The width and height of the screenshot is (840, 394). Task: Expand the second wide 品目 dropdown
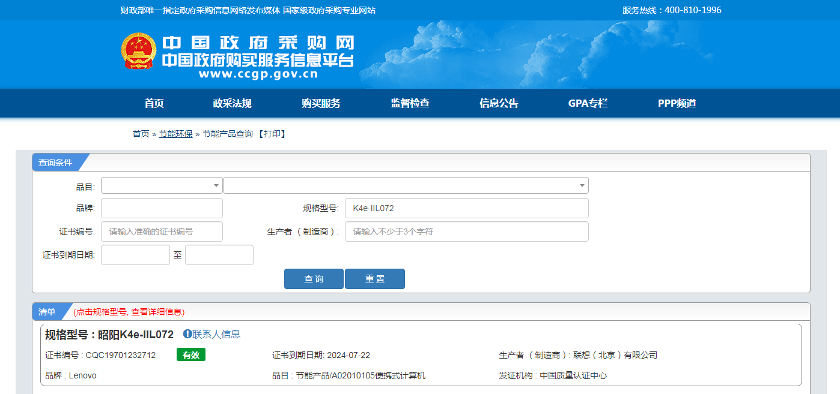(x=406, y=185)
